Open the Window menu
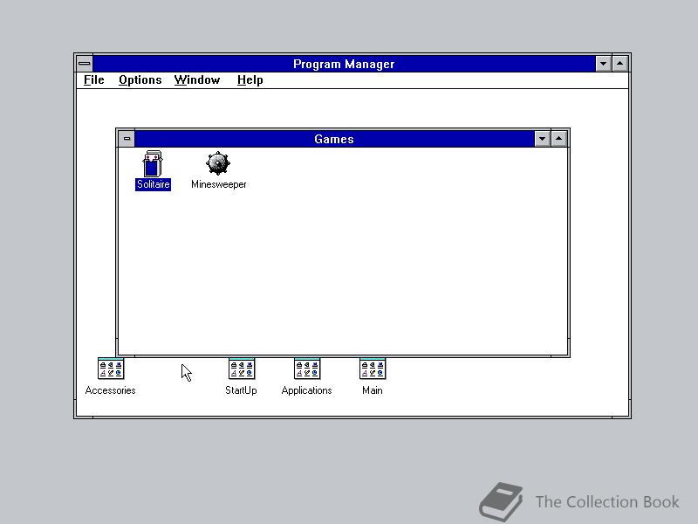Image resolution: width=698 pixels, height=524 pixels. pyautogui.click(x=197, y=80)
